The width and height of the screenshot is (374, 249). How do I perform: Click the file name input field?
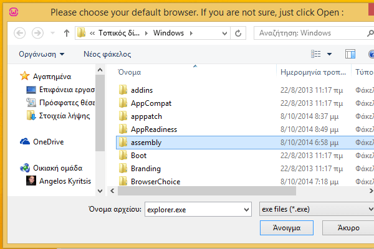tap(193, 210)
